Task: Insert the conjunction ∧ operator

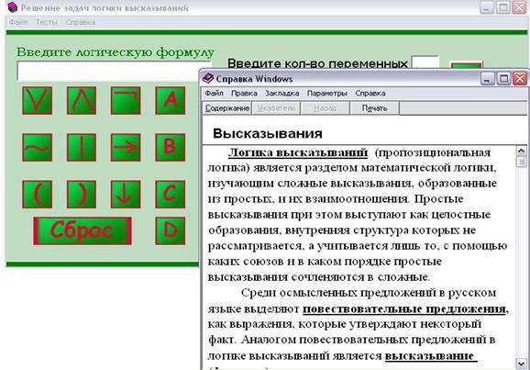Action: click(x=82, y=101)
